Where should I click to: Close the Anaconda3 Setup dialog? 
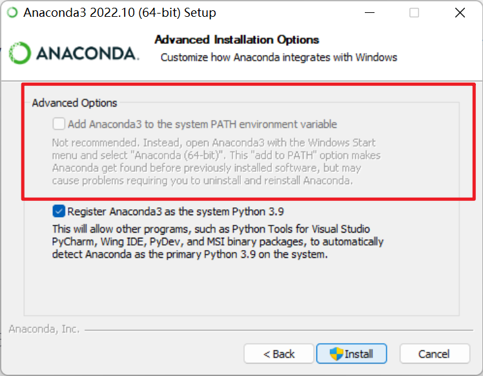click(460, 13)
